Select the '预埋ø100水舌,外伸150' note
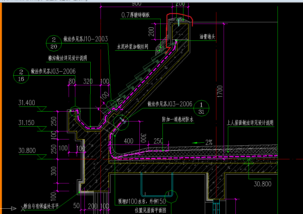The height and width of the screenshot is (214, 303). click(142, 201)
